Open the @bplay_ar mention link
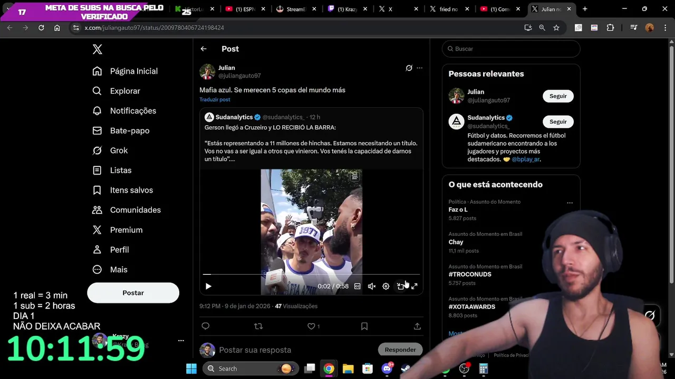 coord(525,159)
